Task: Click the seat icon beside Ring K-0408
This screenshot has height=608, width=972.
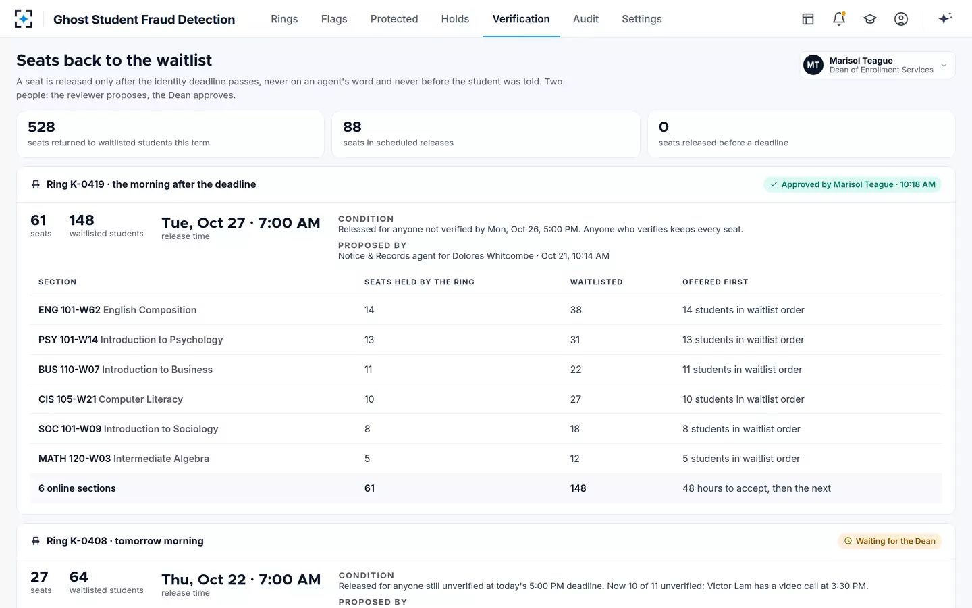Action: 36,541
